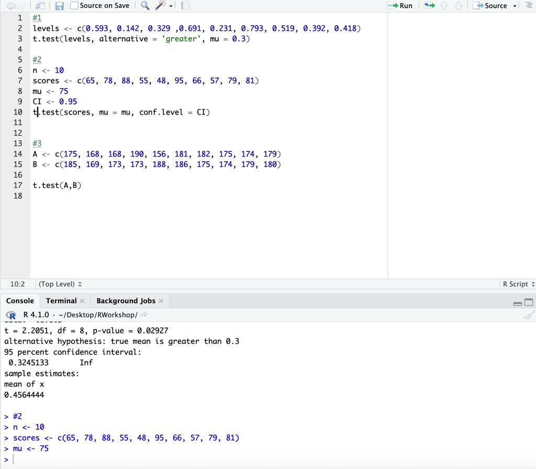Screen dimensions: 536x469
Task: Minimize the console pane
Action: coord(518,303)
